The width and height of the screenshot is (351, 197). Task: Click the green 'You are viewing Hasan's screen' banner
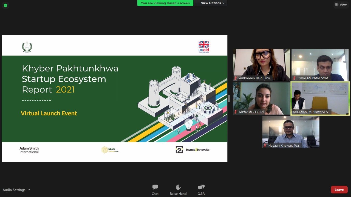pyautogui.click(x=165, y=3)
